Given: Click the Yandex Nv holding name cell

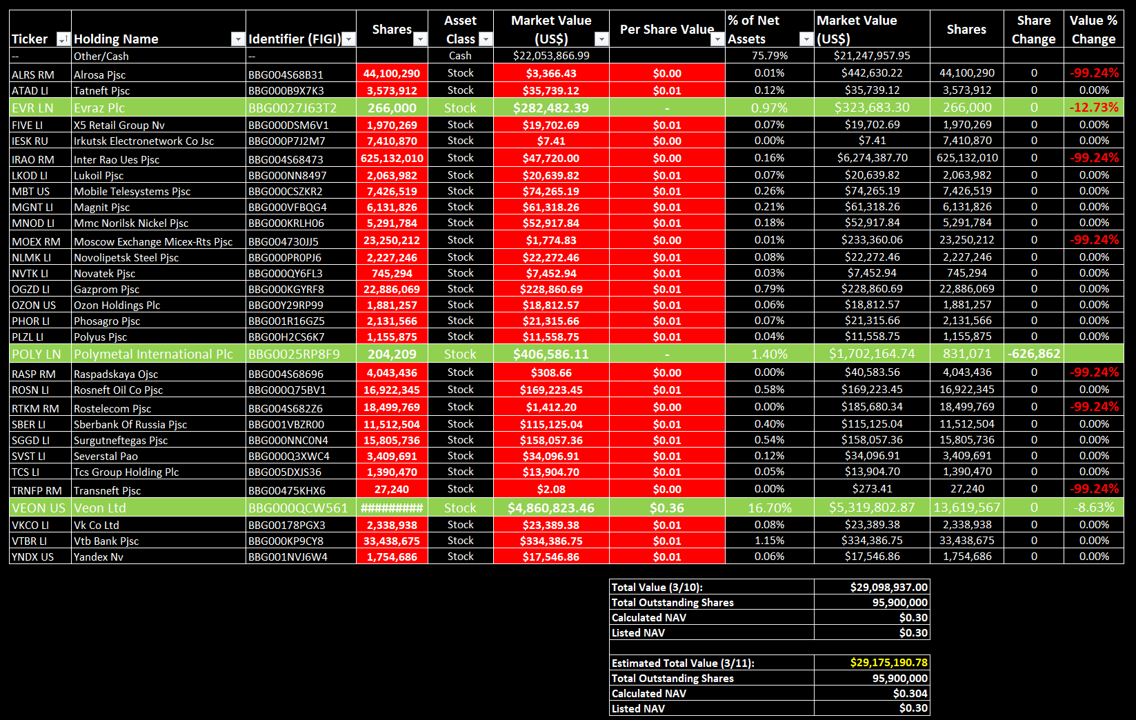Looking at the screenshot, I should click(159, 557).
